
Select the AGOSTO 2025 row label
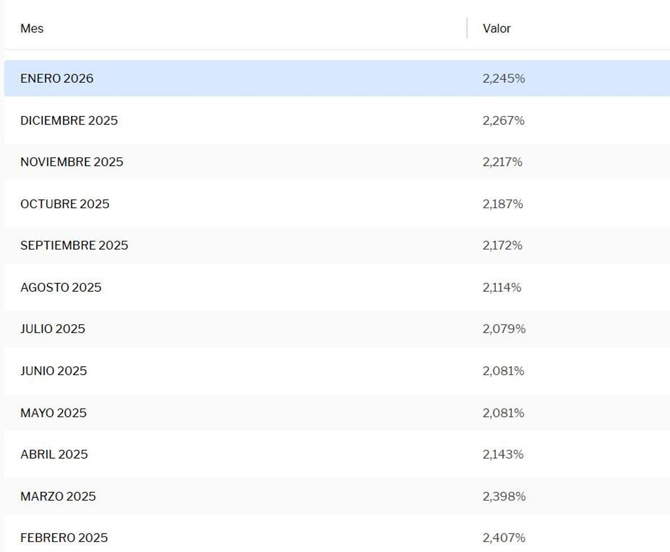coord(61,287)
